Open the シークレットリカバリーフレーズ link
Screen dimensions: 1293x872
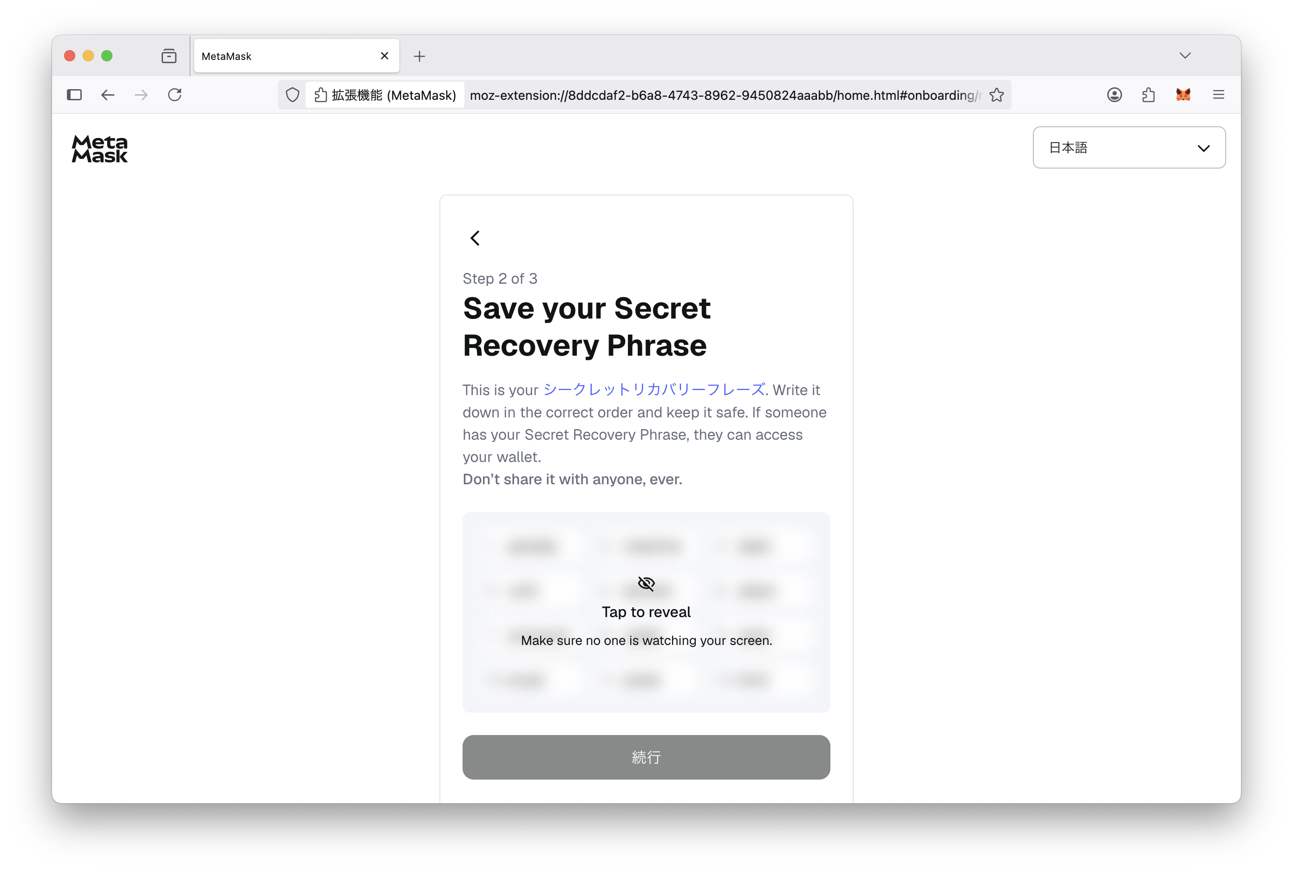(654, 390)
